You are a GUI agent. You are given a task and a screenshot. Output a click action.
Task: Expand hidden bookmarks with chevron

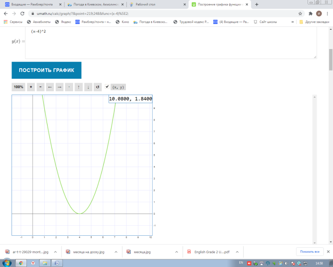[293, 22]
